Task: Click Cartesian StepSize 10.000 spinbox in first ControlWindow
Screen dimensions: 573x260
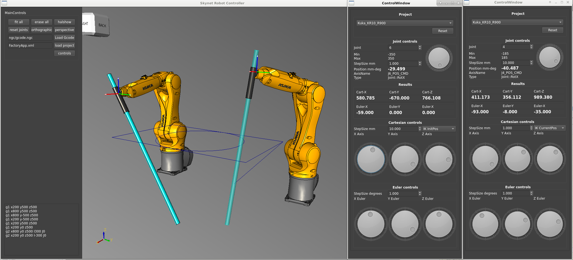Action: pos(405,129)
